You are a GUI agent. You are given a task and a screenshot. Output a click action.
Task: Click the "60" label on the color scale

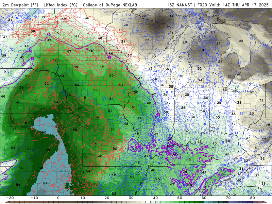(204, 198)
